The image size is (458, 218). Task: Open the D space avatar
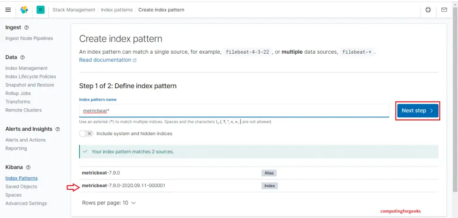[x=41, y=10]
